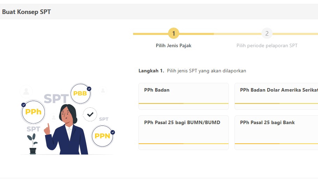Choose PPh Pasal 25 bagi Bank card
Image resolution: width=318 pixels, height=179 pixels.
(x=276, y=133)
